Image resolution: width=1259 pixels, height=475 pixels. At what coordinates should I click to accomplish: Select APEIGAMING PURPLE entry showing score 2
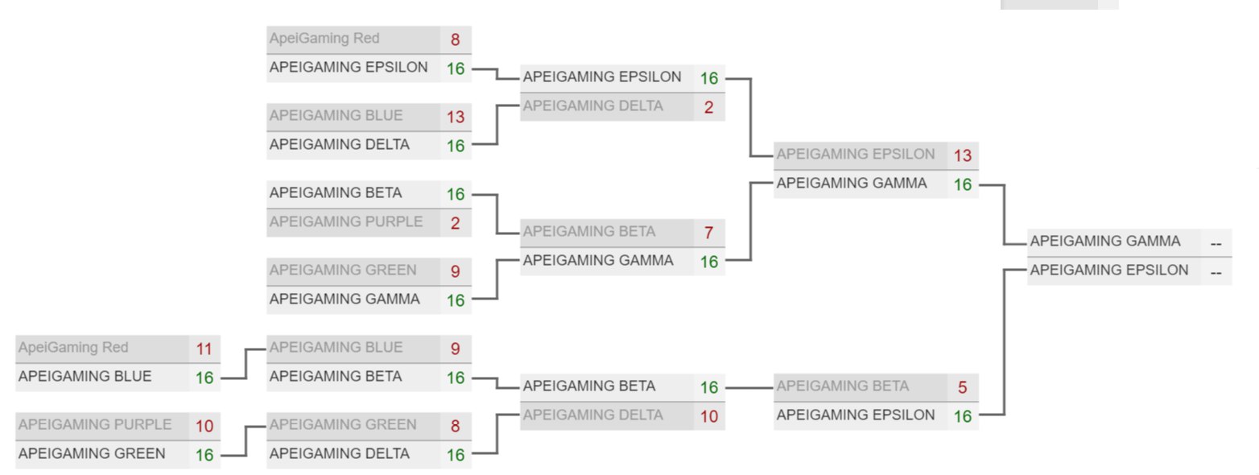346,222
